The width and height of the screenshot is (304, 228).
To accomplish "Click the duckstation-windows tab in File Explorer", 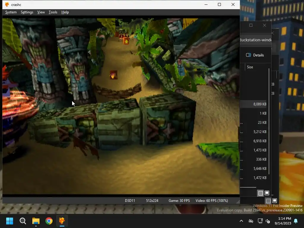I will 256,40.
